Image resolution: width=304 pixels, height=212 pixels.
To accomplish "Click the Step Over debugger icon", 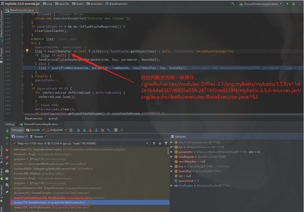I will click(79, 130).
